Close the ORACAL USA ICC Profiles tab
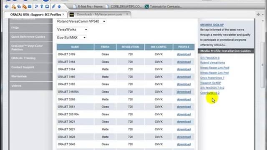The height and width of the screenshot is (150, 267). [x=63, y=15]
